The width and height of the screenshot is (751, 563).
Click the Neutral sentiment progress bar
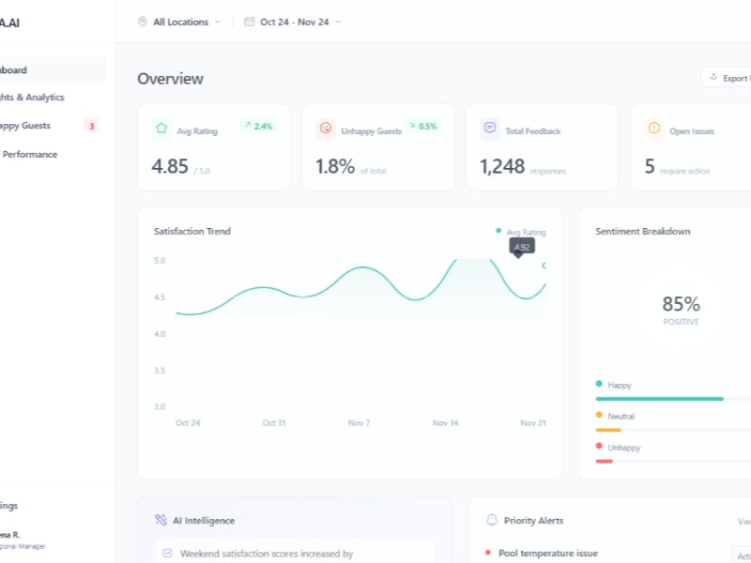pyautogui.click(x=671, y=430)
